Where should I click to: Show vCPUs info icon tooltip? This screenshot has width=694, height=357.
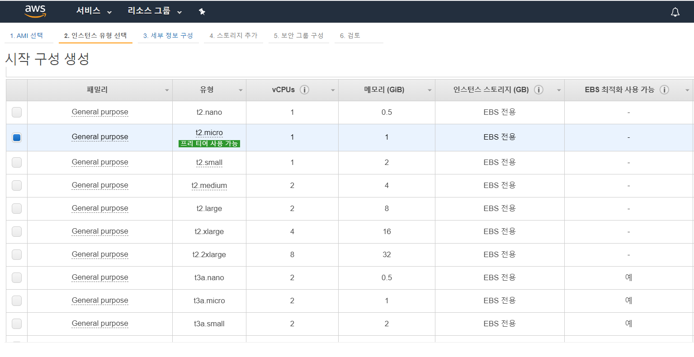tap(305, 89)
